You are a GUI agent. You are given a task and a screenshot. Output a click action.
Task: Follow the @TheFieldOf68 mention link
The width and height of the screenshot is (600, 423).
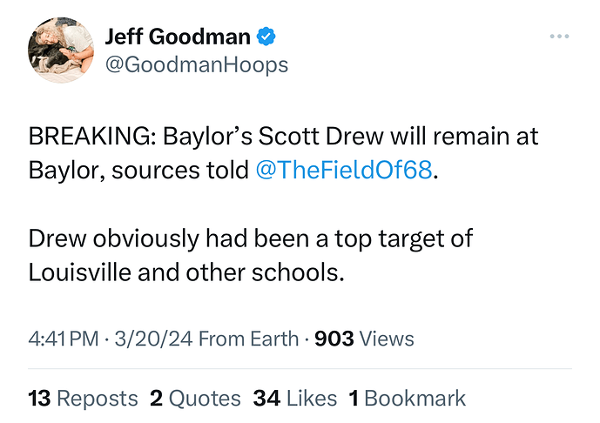tap(344, 170)
